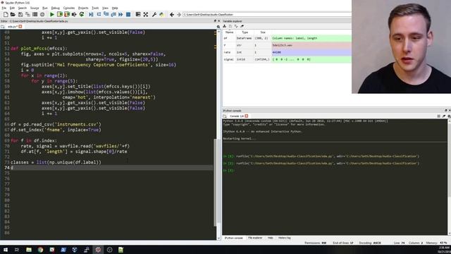Open Edit menu
Screen dimensions: 451x254
pos(12,8)
